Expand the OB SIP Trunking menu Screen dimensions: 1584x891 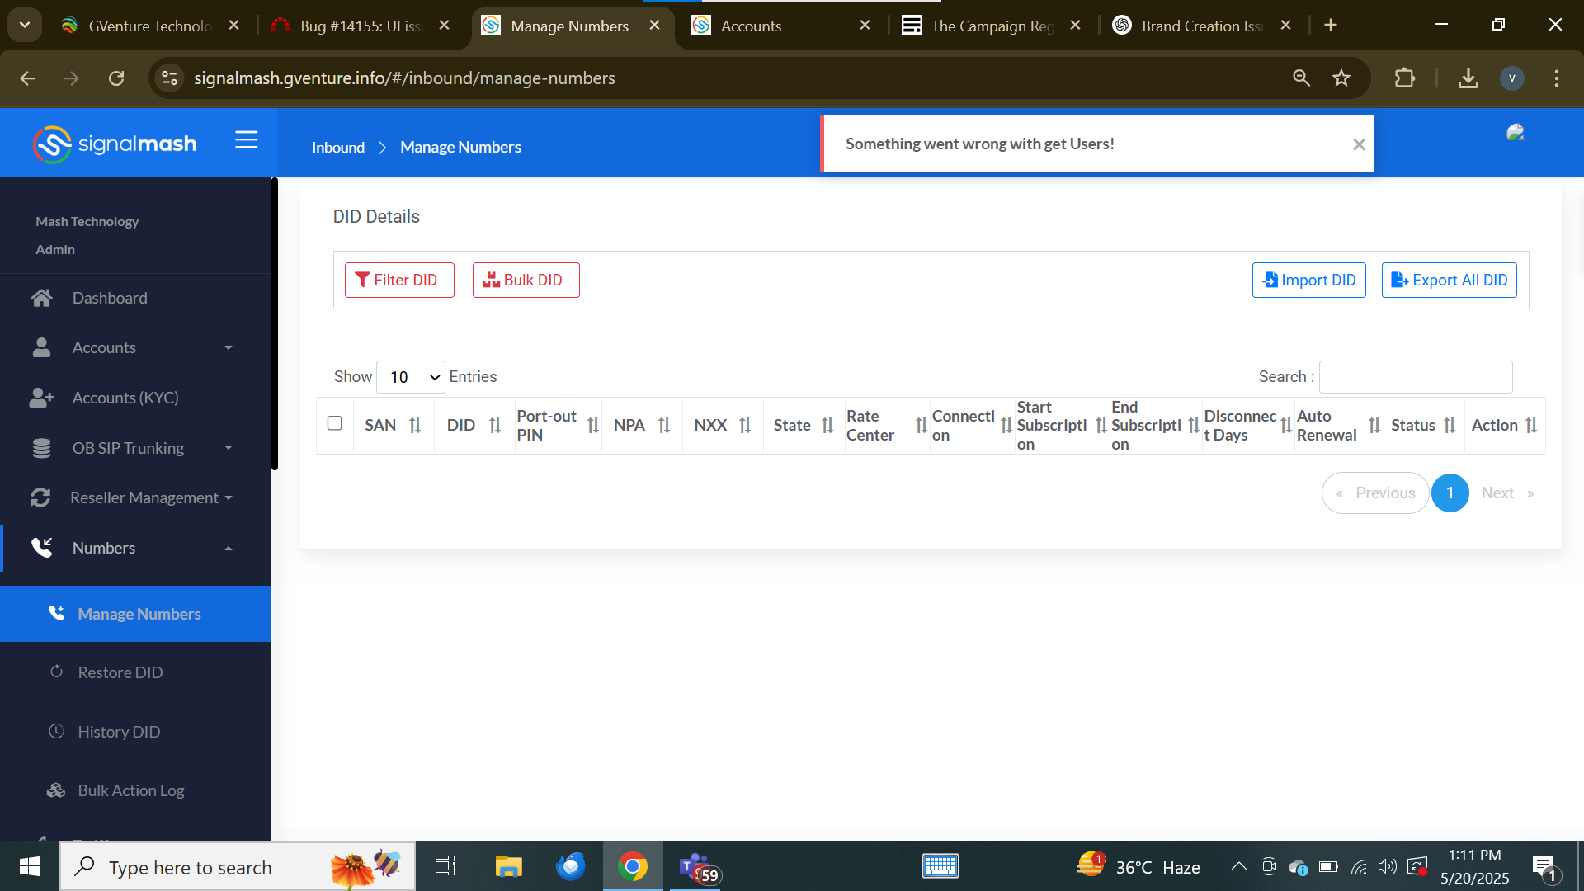135,448
